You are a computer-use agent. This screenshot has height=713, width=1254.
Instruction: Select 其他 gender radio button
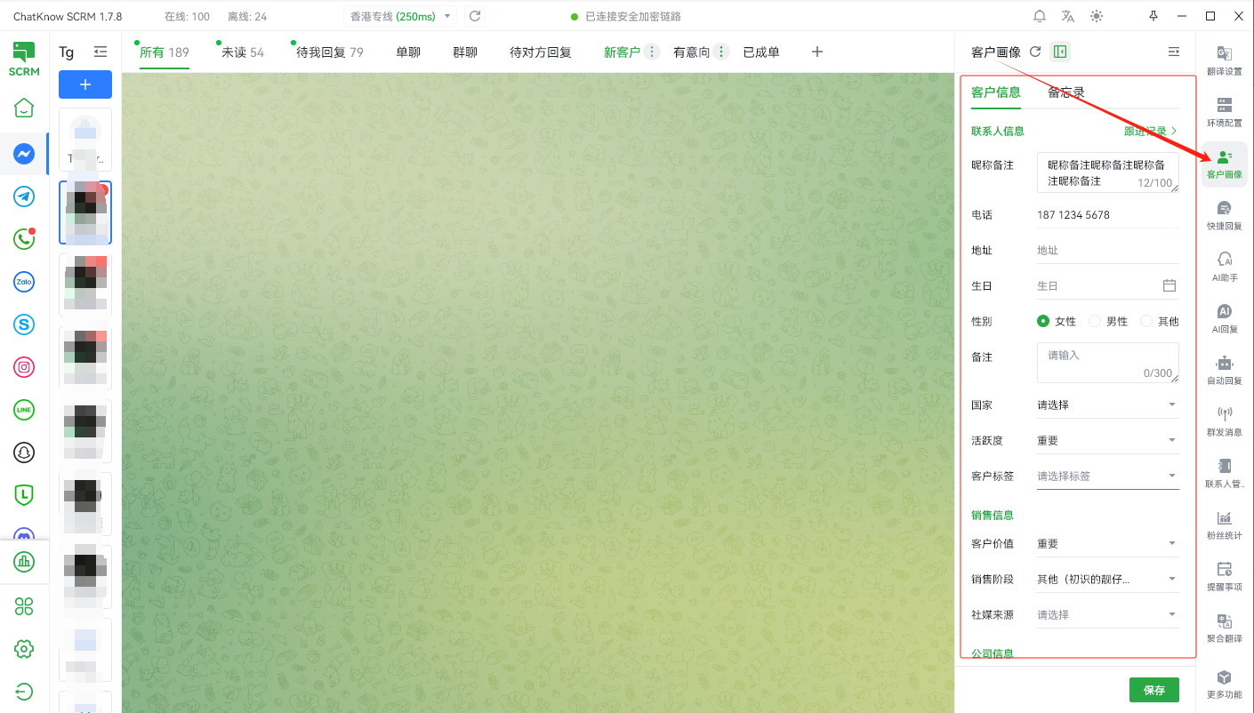tap(1147, 321)
